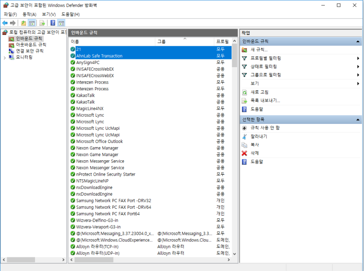
Task: Select the Wizvera-Delfino-G3-in rule
Action: click(151, 220)
